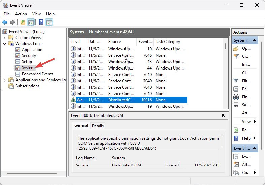Collapse the Windows Logs tree node
This screenshot has height=185, width=265.
5,44
